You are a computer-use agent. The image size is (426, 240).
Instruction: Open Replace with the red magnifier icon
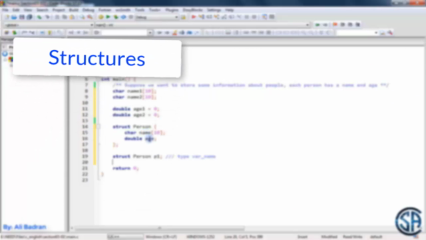coord(90,17)
